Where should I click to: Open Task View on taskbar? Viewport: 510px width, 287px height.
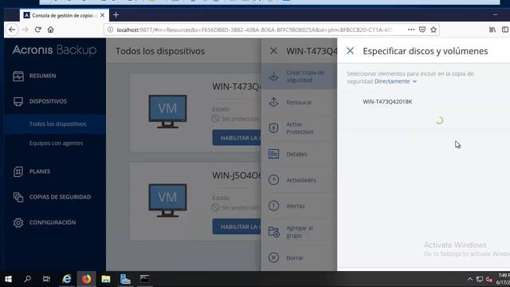pyautogui.click(x=46, y=279)
